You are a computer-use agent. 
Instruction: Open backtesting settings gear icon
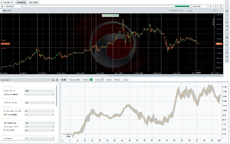point(2,6)
